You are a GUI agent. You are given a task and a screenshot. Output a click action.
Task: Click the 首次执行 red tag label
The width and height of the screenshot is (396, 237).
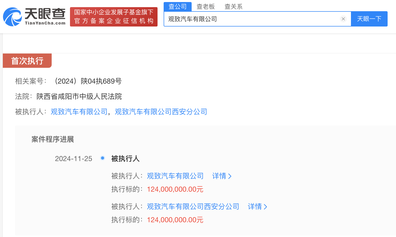(x=27, y=61)
